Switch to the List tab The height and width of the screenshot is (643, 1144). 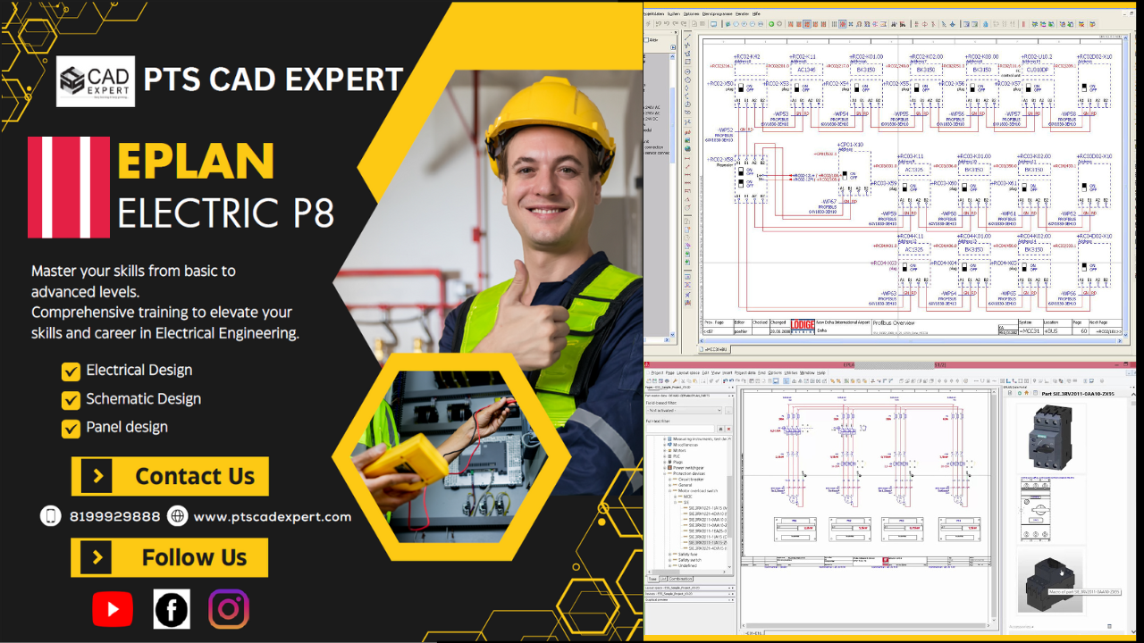663,579
